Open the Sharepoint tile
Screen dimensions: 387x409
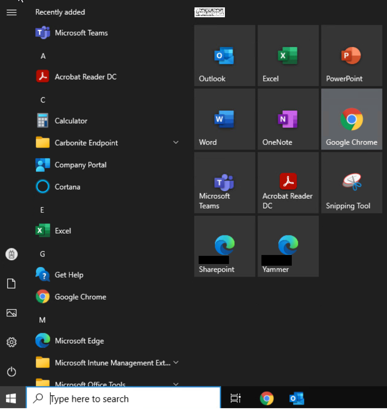224,246
